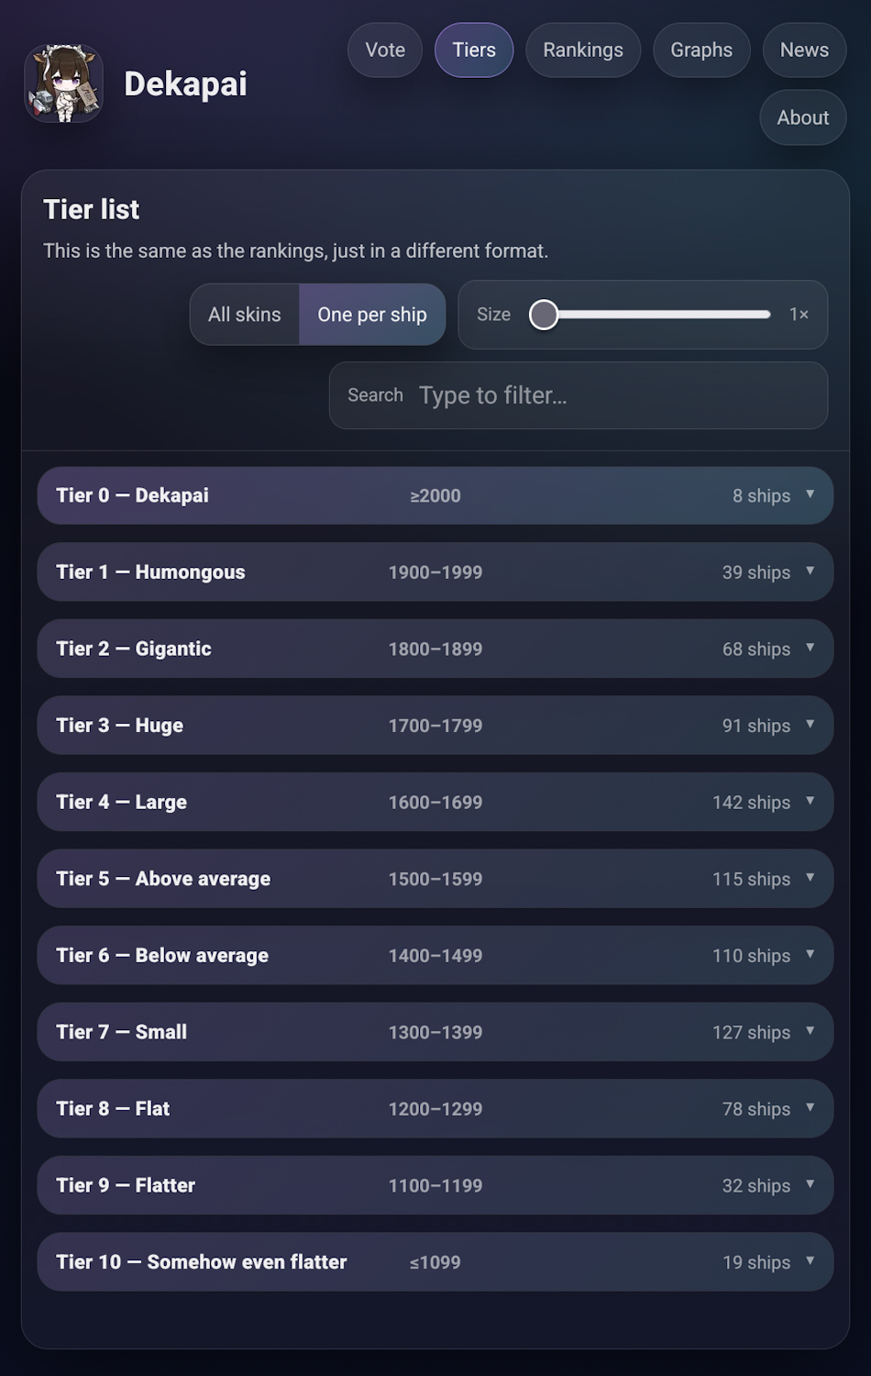Viewport: 871px width, 1376px height.
Task: Open Tier 10 Somehow even flatter
Action: (435, 1261)
